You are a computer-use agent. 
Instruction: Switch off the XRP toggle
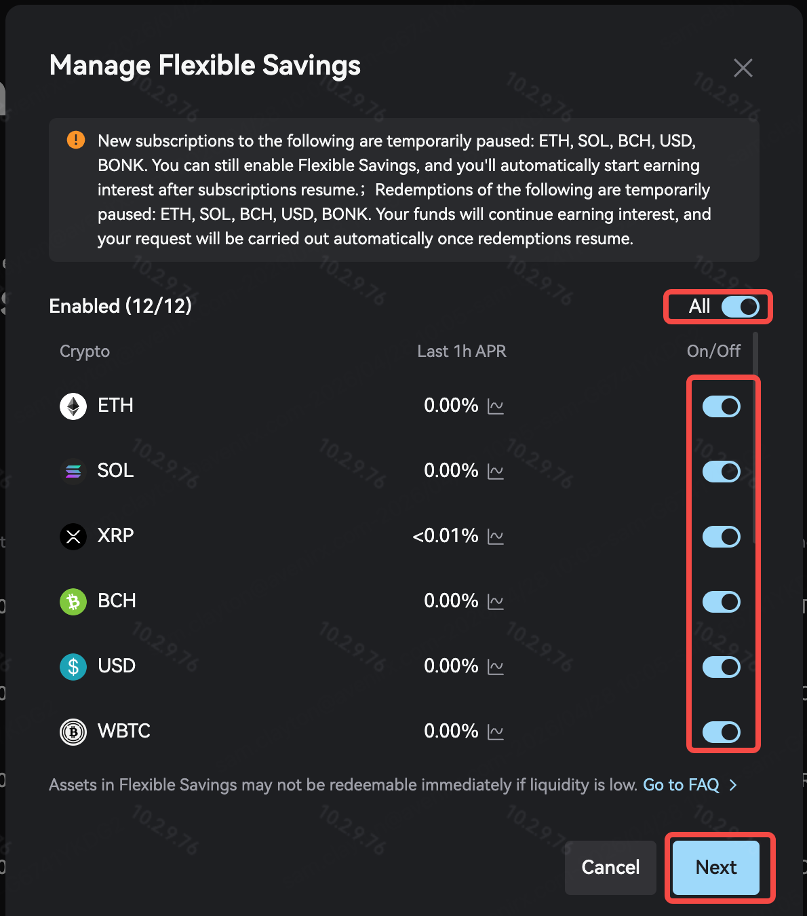click(x=722, y=537)
